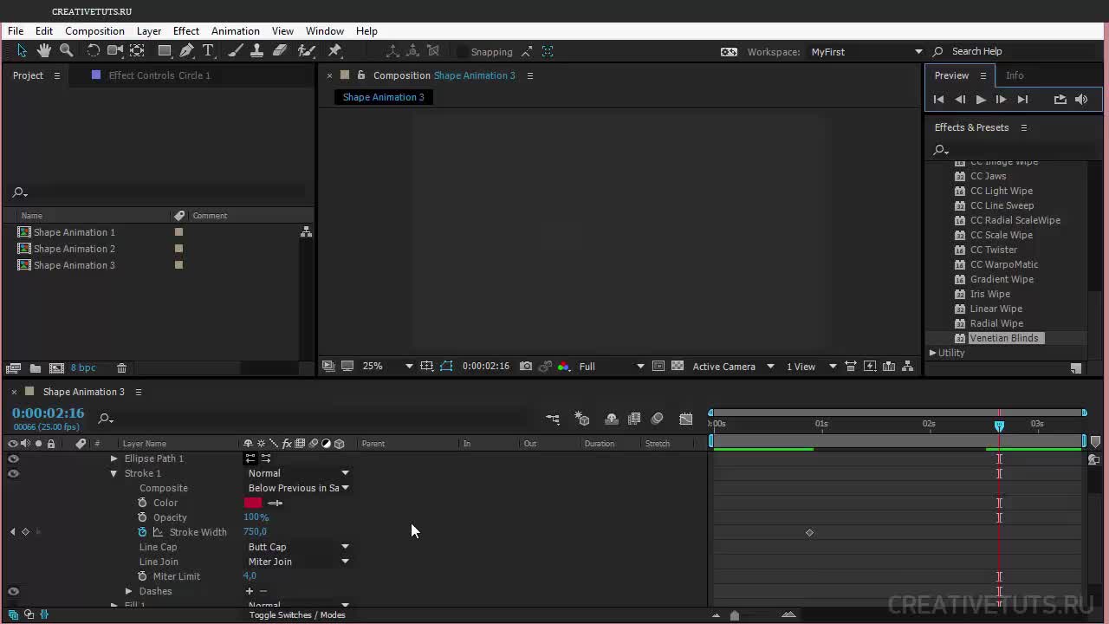Image resolution: width=1109 pixels, height=624 pixels.
Task: Select the Hand tool
Action: point(44,51)
